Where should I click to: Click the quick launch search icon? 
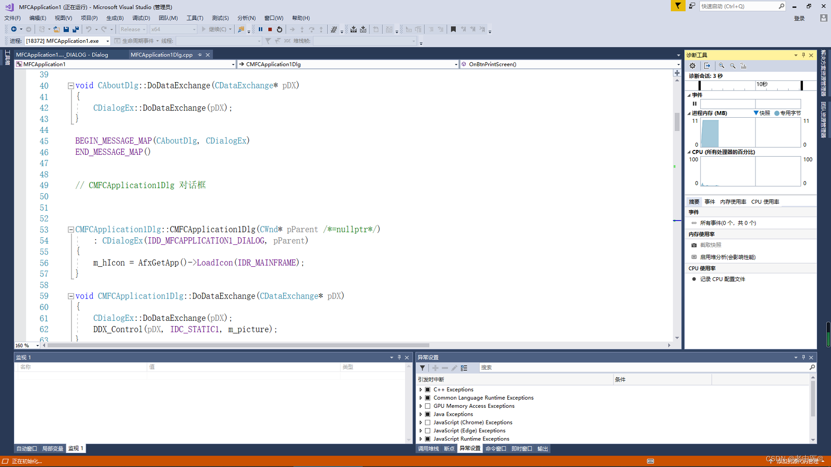tap(781, 6)
